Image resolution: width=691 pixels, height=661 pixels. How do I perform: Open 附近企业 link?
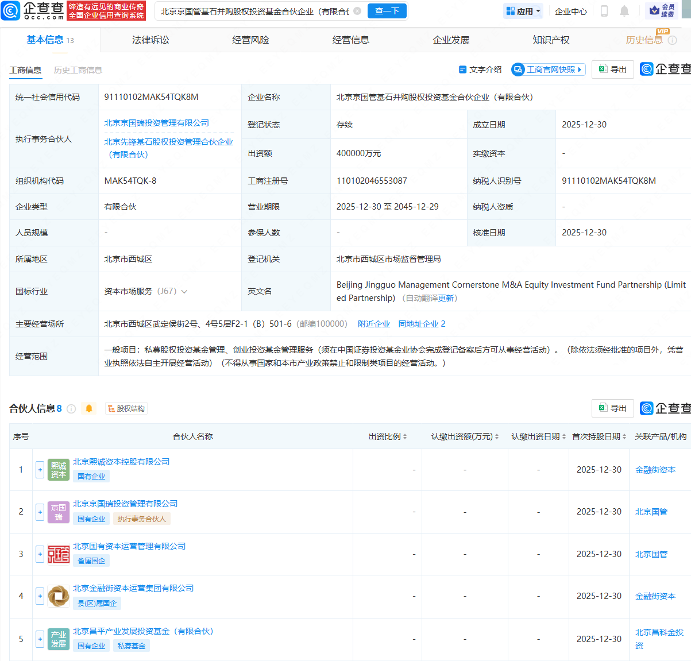[373, 324]
